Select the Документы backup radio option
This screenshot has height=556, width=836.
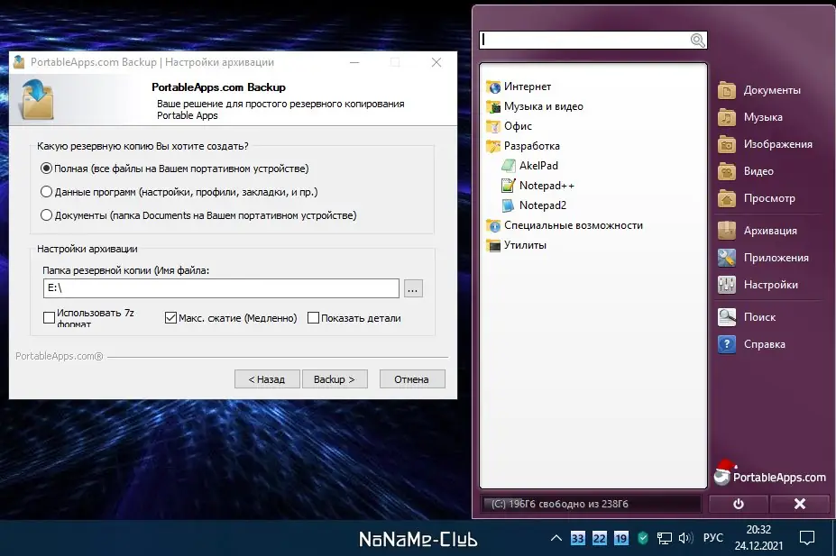(46, 215)
